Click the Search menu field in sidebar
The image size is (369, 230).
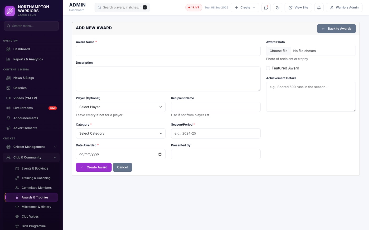pyautogui.click(x=31, y=26)
